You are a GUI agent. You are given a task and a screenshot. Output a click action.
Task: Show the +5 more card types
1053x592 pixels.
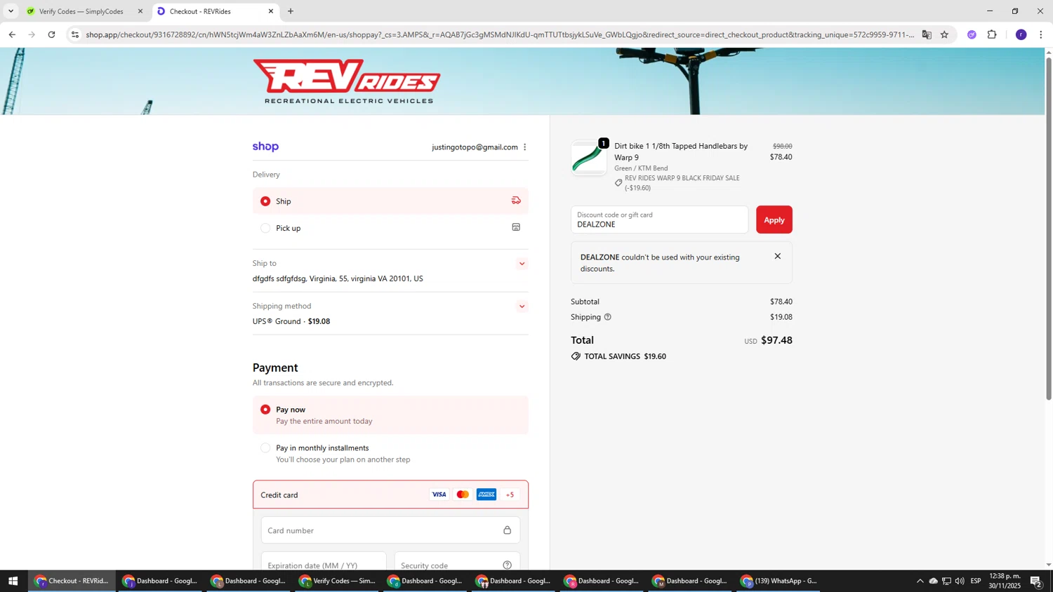[x=510, y=495]
